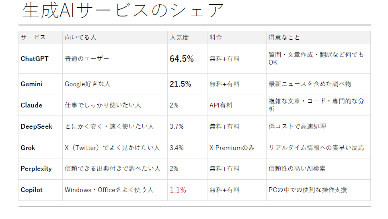Select the 3.7% popularity cell
This screenshot has height=219, width=388.
click(177, 126)
